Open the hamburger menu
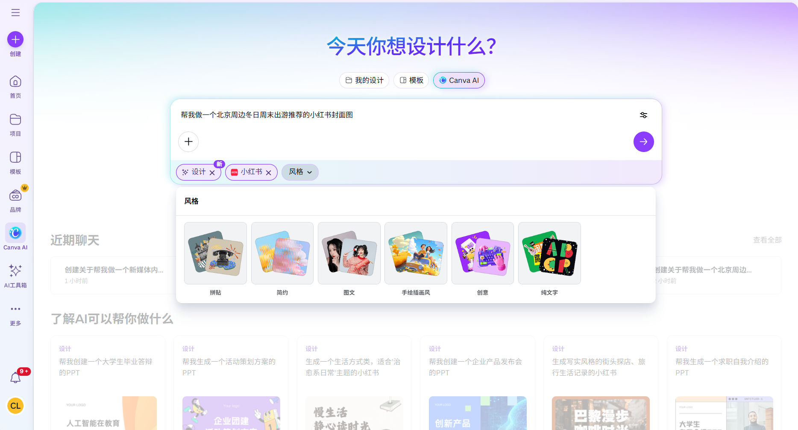This screenshot has height=430, width=798. (15, 12)
